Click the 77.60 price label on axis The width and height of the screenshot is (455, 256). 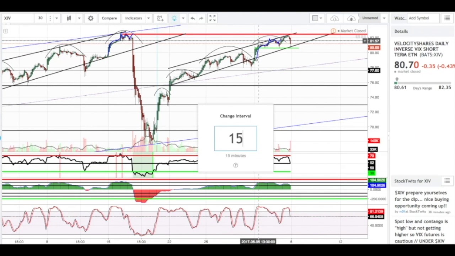pyautogui.click(x=374, y=70)
